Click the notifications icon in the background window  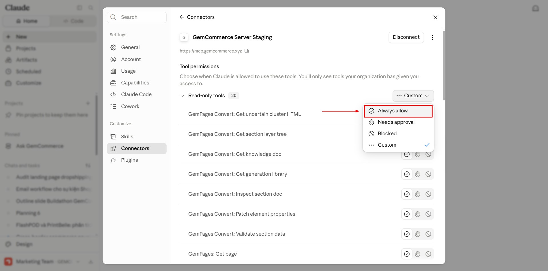pyautogui.click(x=535, y=8)
